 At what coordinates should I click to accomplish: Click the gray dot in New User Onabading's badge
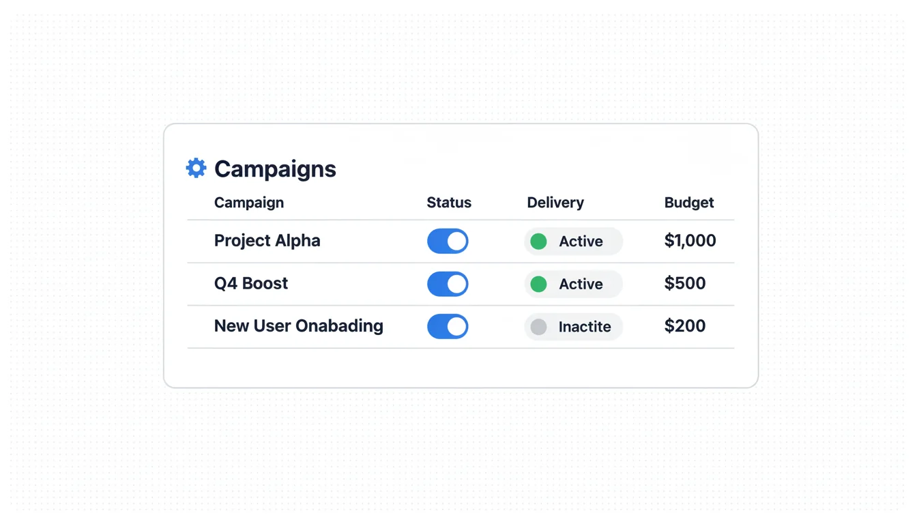(538, 327)
